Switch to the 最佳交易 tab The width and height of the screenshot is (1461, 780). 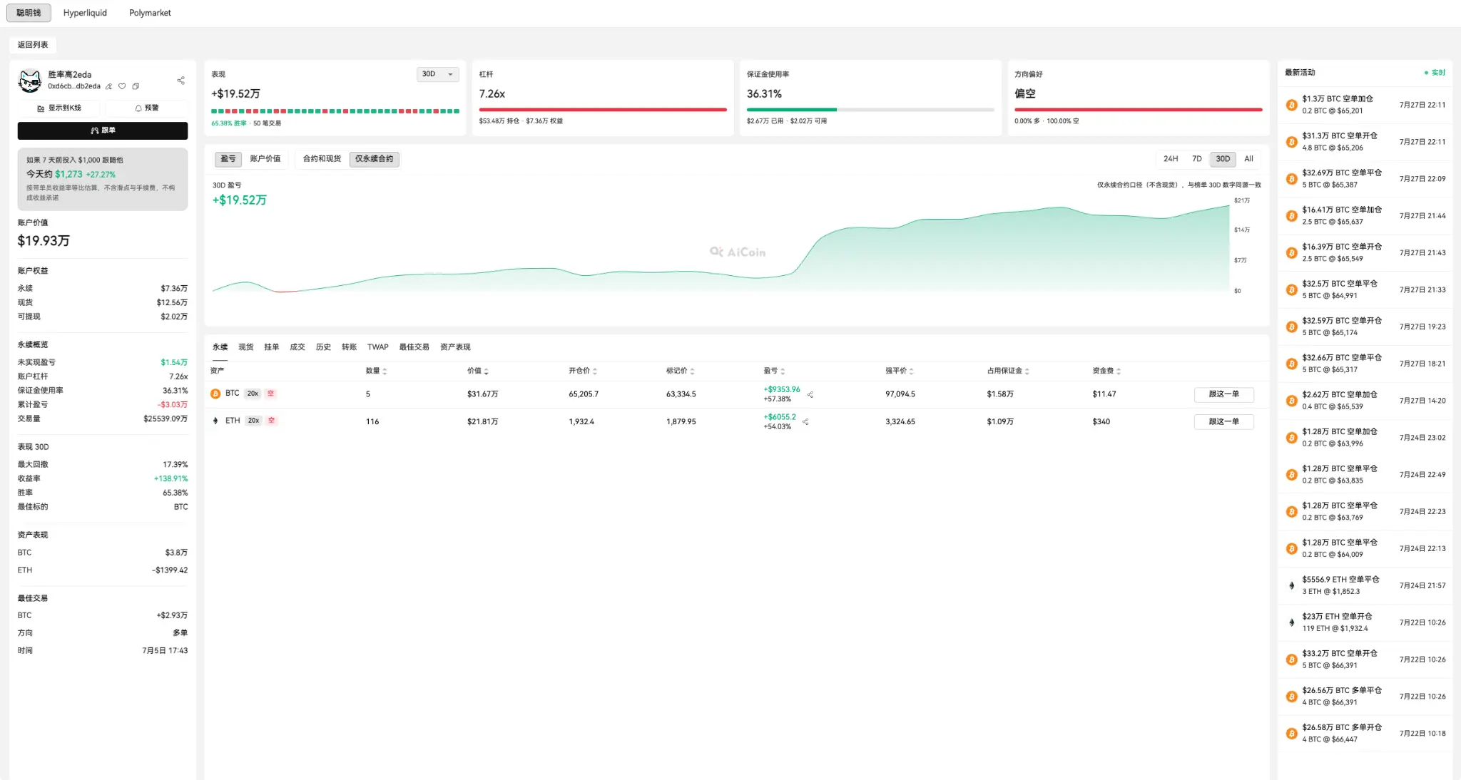coord(414,347)
